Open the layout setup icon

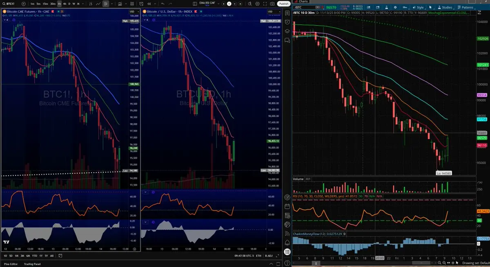[x=195, y=4]
